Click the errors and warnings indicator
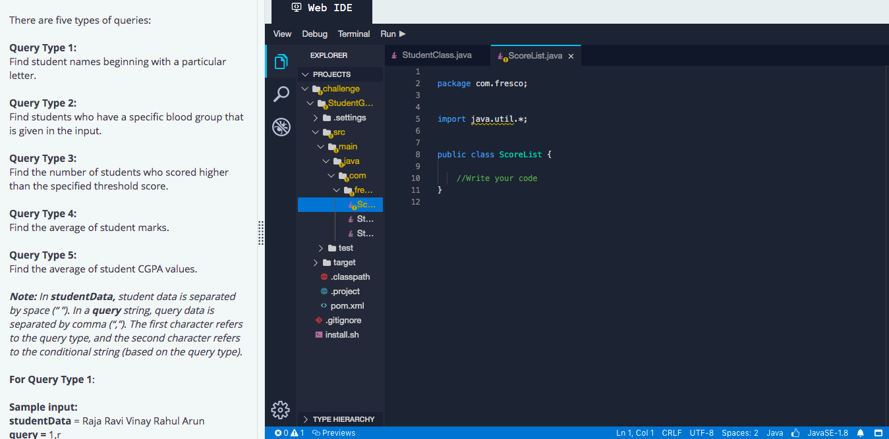 click(289, 433)
